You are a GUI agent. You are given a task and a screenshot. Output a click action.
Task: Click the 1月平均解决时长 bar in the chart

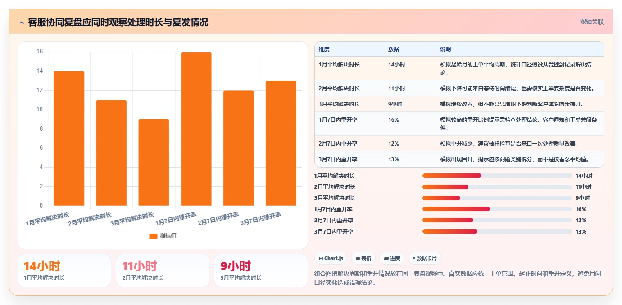69,138
